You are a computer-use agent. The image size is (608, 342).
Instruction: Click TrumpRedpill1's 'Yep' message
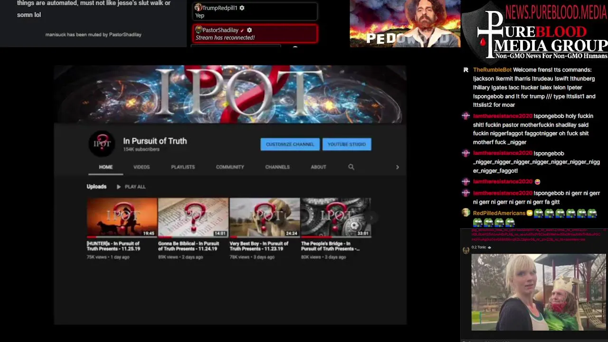[200, 16]
